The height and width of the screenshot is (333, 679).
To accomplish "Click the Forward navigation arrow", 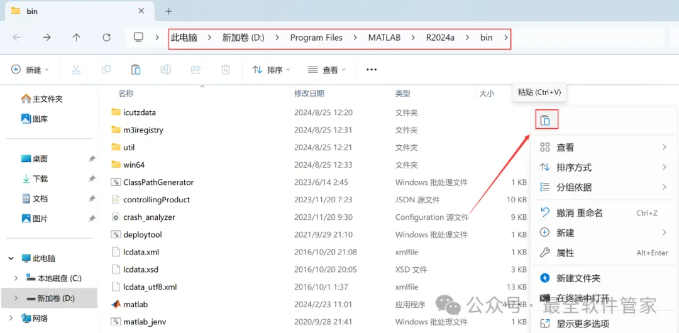I will [47, 38].
